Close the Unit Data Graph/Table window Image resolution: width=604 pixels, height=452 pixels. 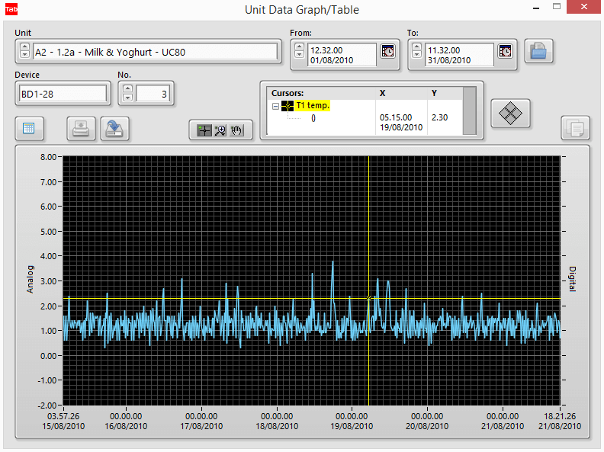pos(584,7)
